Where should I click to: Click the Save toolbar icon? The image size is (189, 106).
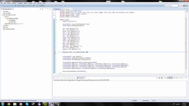[5, 6]
